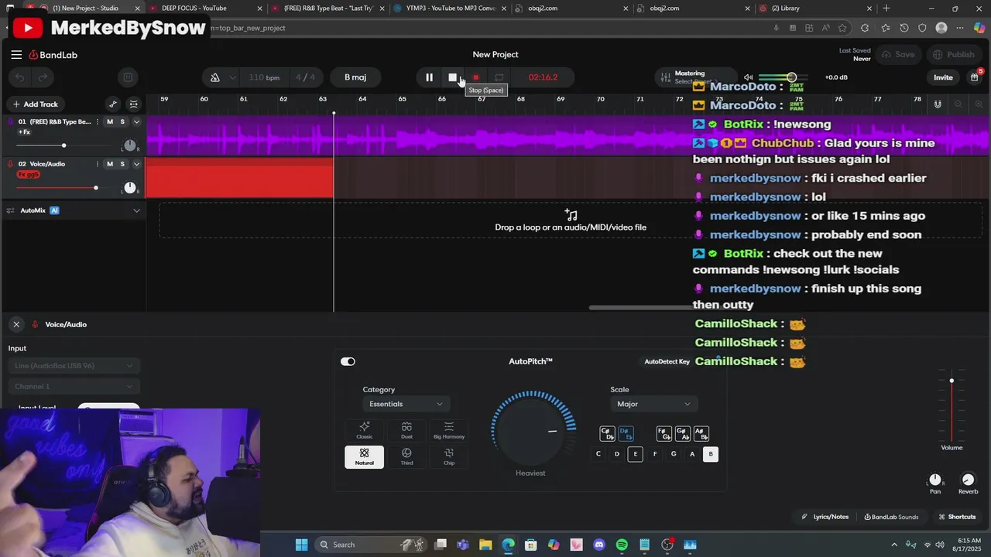Switch to the YTMP3 browser tab
The image size is (991, 557).
pos(449,9)
